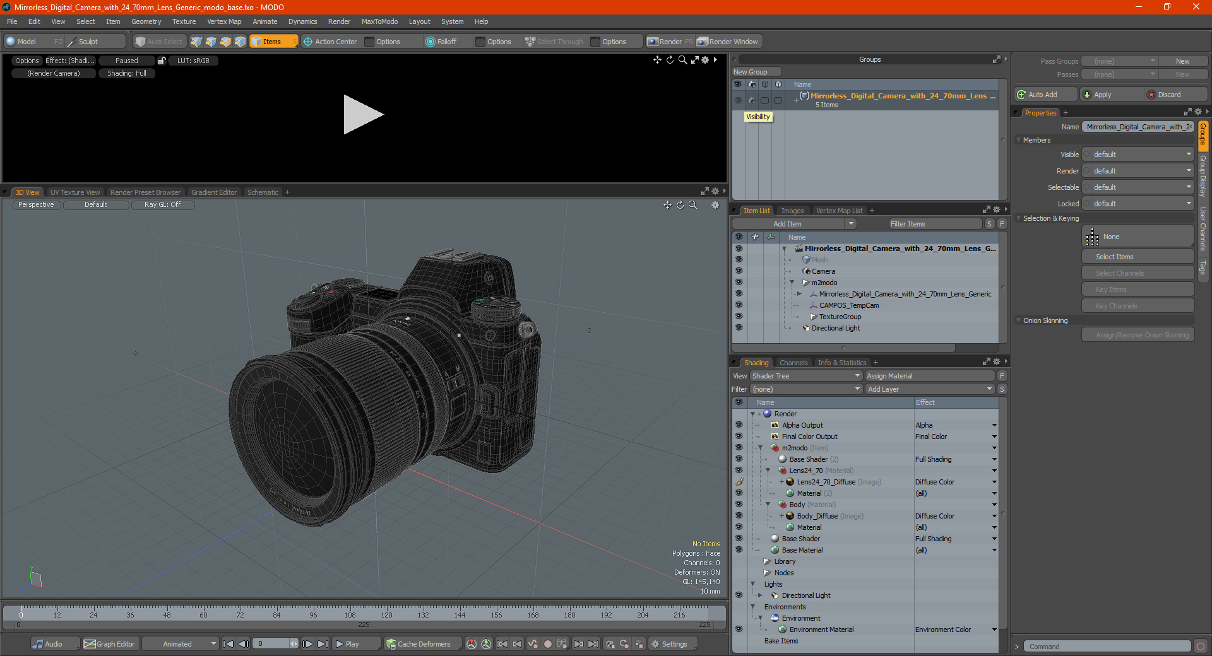This screenshot has width=1212, height=656.
Task: Collapse Lens24_70 material group
Action: pyautogui.click(x=768, y=471)
